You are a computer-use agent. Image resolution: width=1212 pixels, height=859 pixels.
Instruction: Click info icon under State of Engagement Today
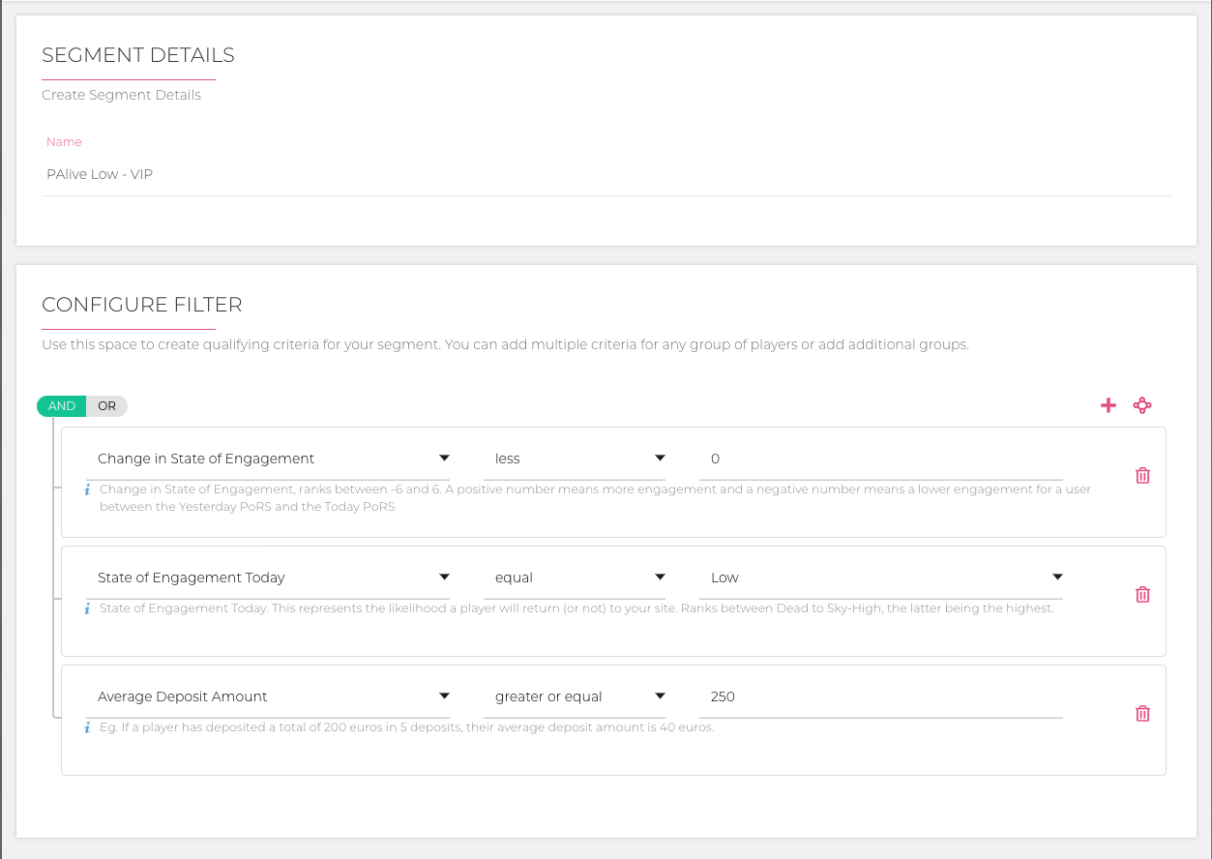[x=87, y=608]
